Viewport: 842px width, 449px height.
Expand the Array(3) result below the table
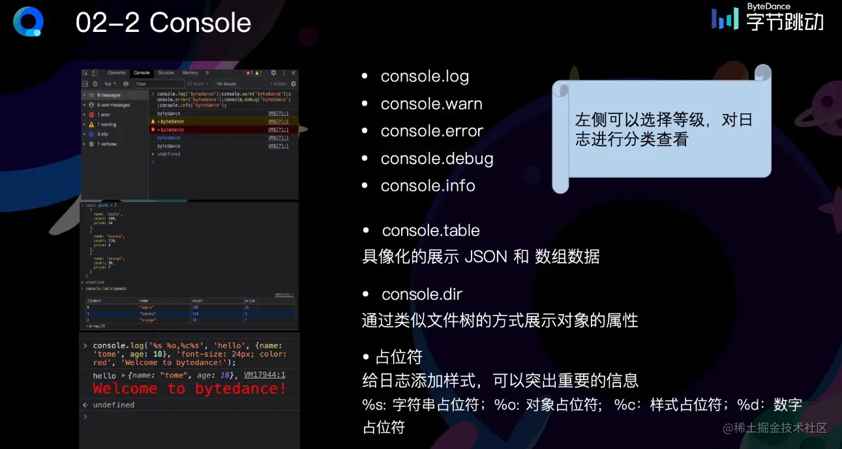pyautogui.click(x=87, y=326)
